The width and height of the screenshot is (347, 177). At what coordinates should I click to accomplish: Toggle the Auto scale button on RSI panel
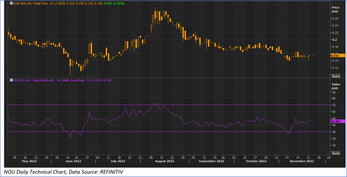click(336, 153)
